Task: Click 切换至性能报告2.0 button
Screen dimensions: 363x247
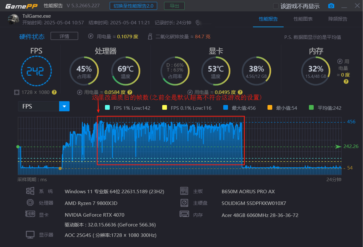Action: point(133,6)
